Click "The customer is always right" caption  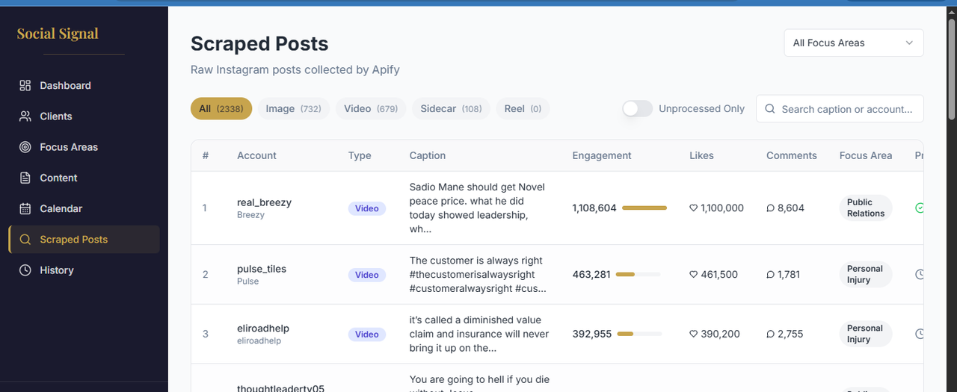[478, 275]
